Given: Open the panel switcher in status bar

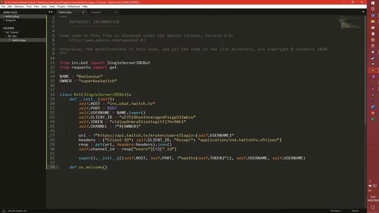Looking at the screenshot, I should click(x=4, y=211).
